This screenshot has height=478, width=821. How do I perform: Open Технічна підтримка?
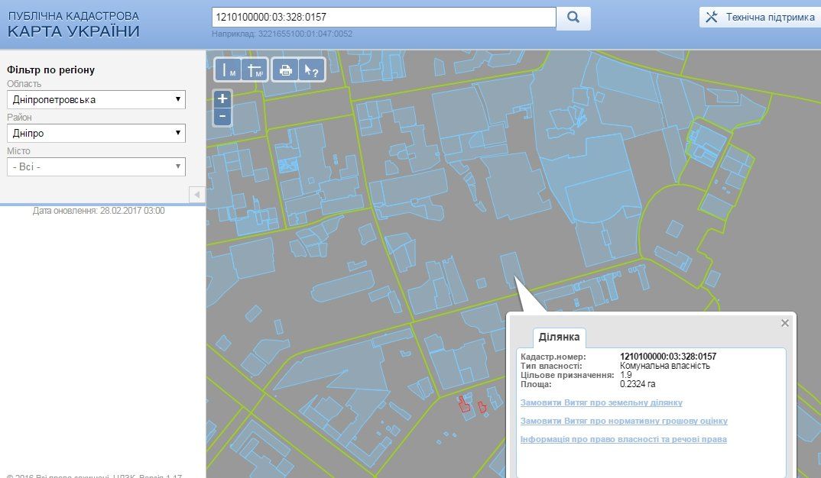pyautogui.click(x=760, y=18)
